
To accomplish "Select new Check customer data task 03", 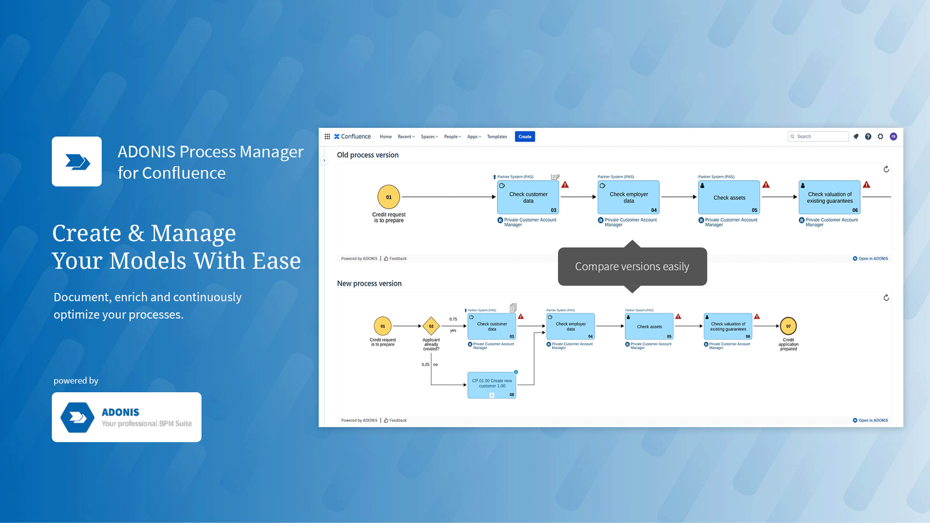I will tap(492, 327).
